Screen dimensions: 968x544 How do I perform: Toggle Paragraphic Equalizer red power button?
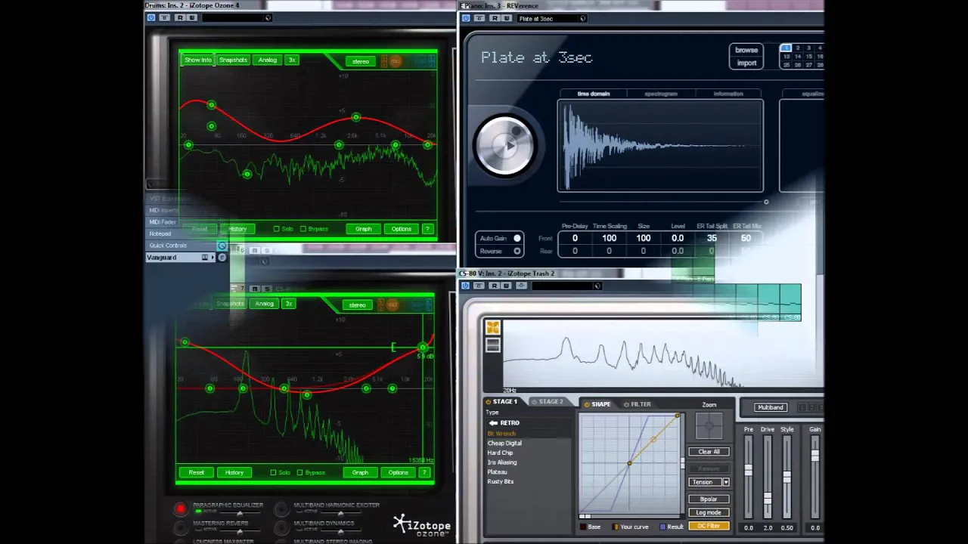pos(180,509)
